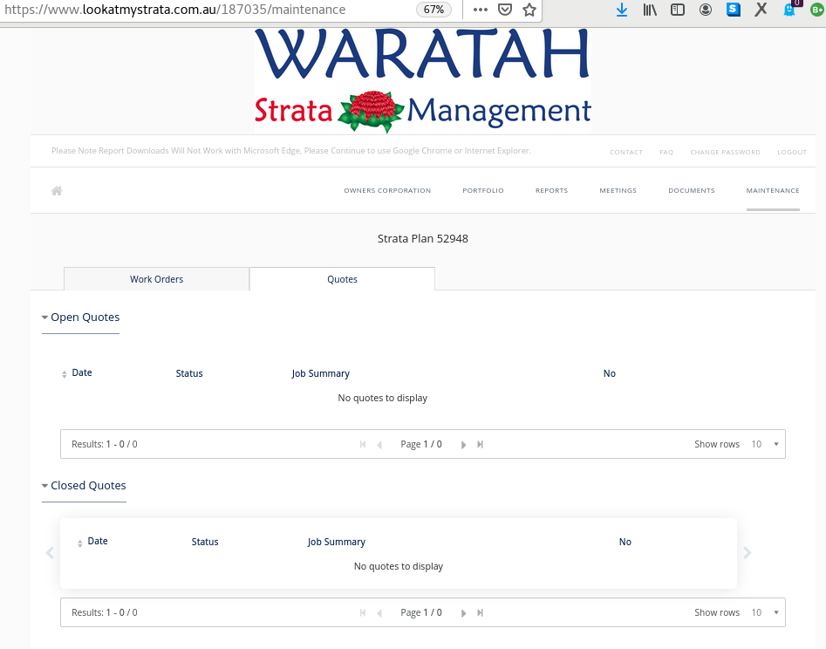This screenshot has width=826, height=649.
Task: Click the ghost extension icon with badge
Action: (x=789, y=9)
